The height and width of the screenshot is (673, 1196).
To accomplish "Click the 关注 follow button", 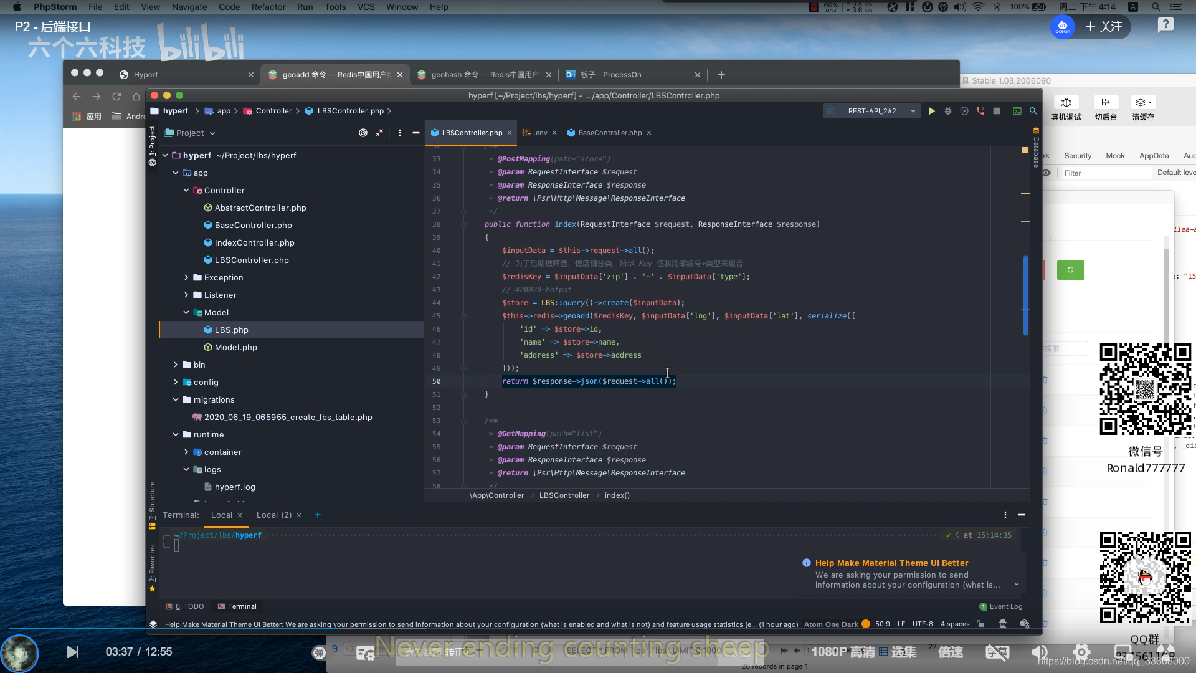I will (x=1104, y=27).
